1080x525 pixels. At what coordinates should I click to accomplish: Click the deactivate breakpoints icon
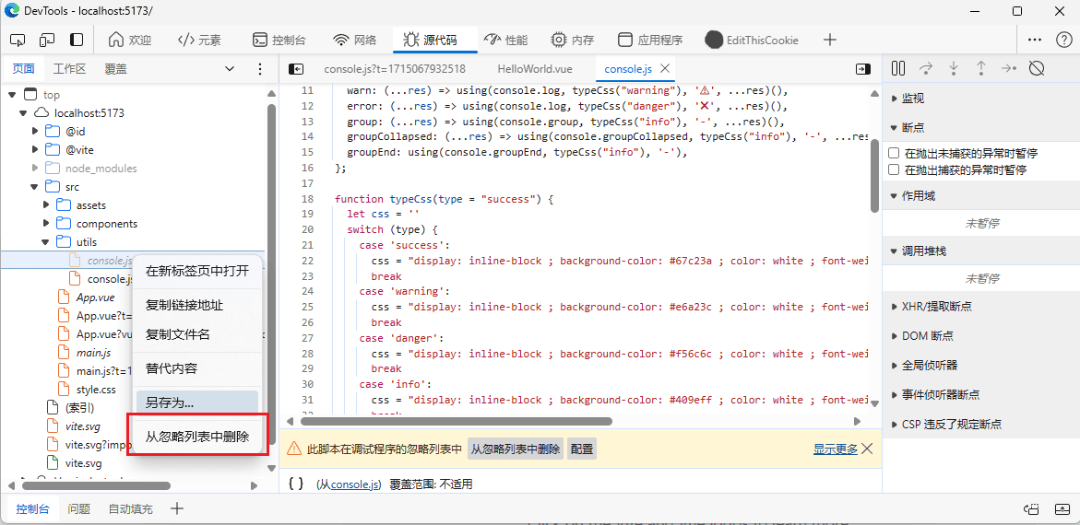1037,68
